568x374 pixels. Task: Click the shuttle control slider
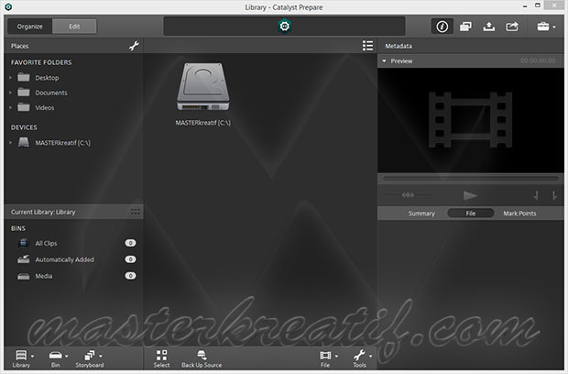pyautogui.click(x=408, y=195)
